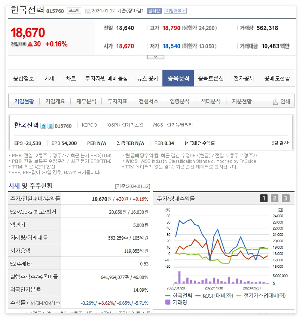The width and height of the screenshot is (302, 319).
Task: Switch to the 차트 tab
Action: 71,78
